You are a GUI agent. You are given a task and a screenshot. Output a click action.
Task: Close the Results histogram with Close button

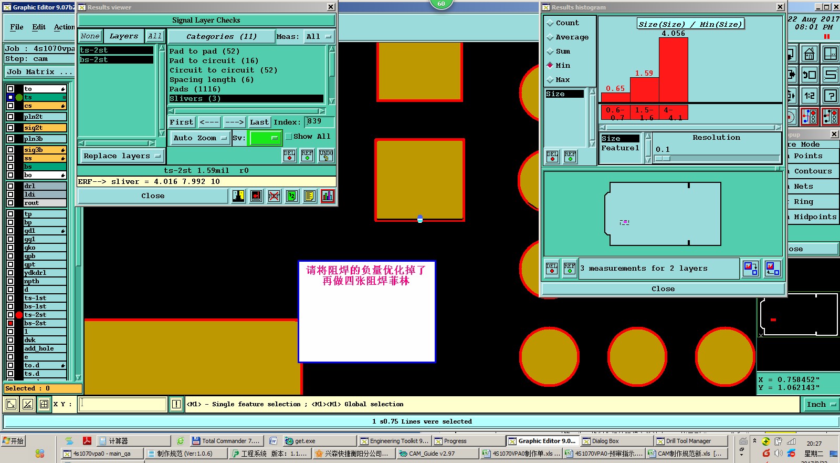click(663, 289)
